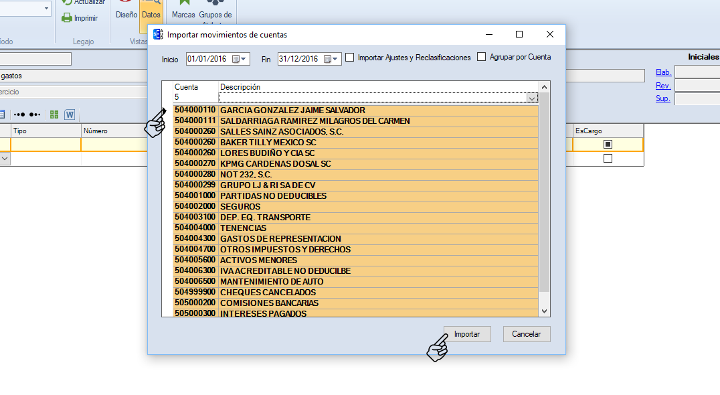This screenshot has height=395, width=720.
Task: Enable Importar Ajustes y Reclasificaciones checkbox
Action: [349, 58]
